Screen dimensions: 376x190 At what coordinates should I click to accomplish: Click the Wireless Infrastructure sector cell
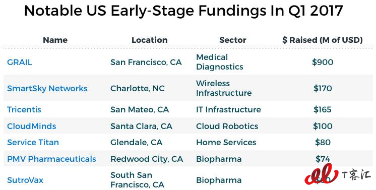pyautogui.click(x=224, y=88)
